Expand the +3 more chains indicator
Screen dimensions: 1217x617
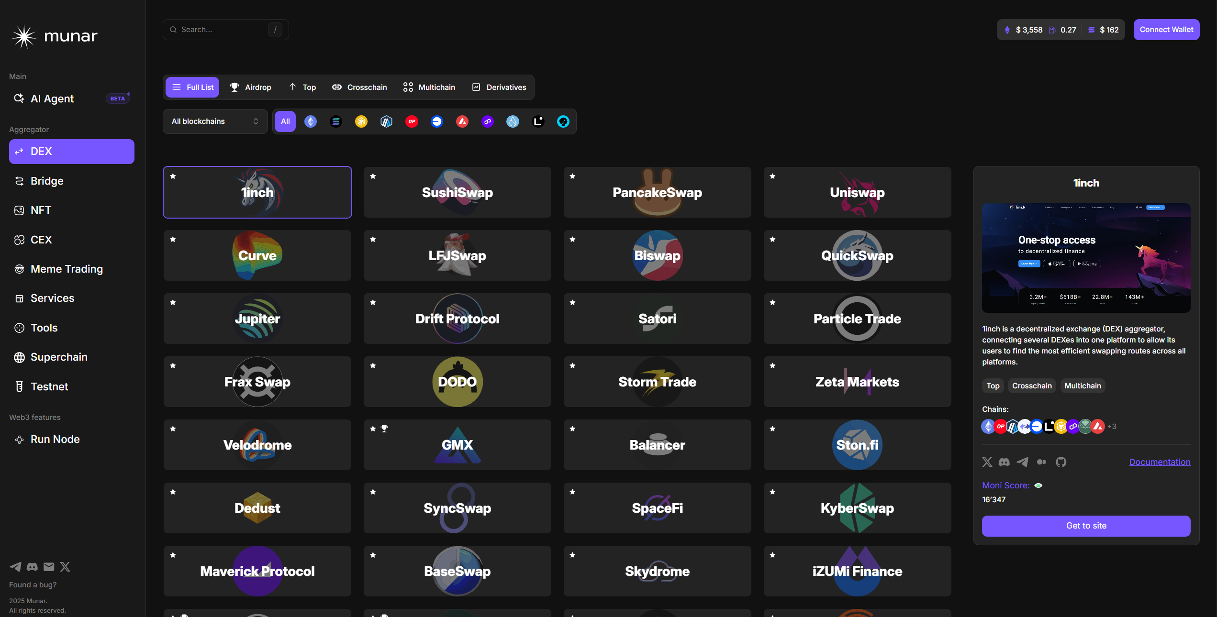pos(1112,427)
